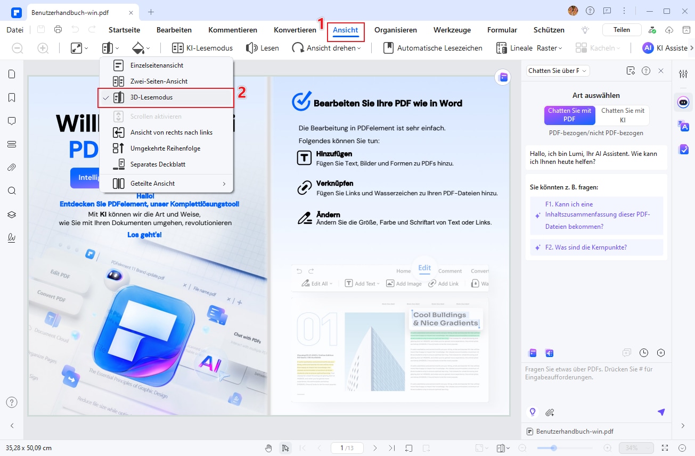Click suggestion F2 Was sind die Kernpunkte
The width and height of the screenshot is (695, 456).
point(597,247)
